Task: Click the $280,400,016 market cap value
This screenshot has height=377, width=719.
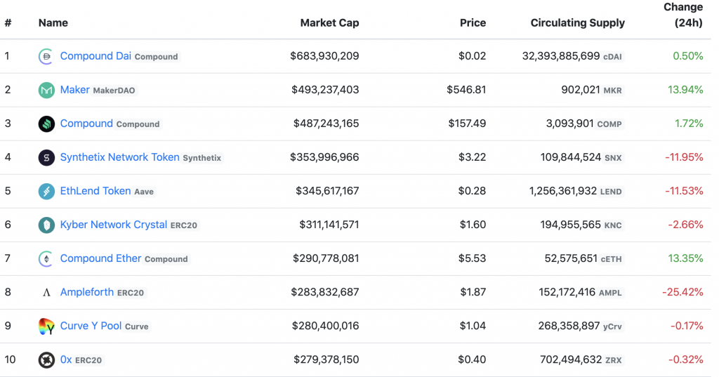Action: pos(326,326)
